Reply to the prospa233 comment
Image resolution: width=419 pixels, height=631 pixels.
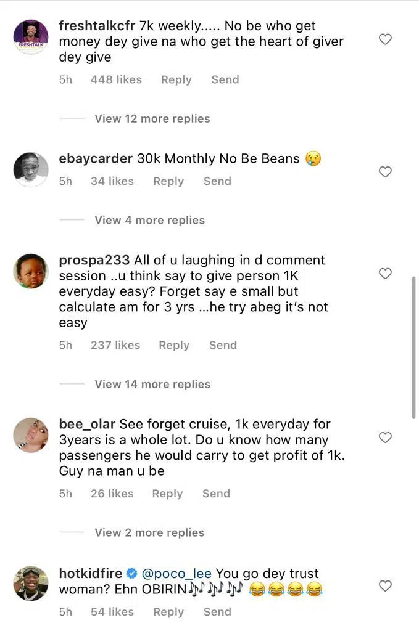[174, 345]
